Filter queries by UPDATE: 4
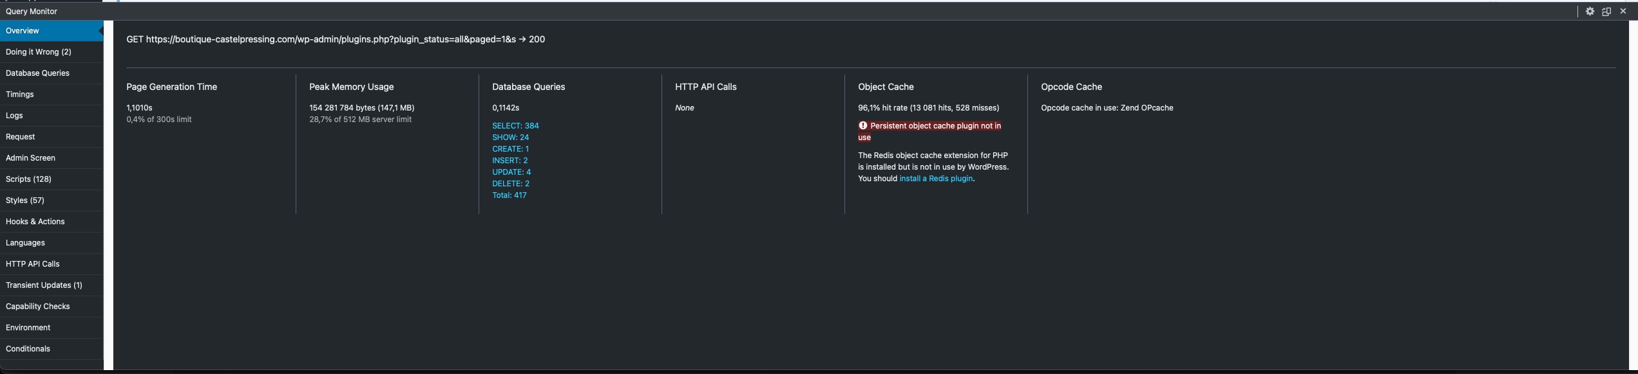1638x374 pixels. coord(511,172)
